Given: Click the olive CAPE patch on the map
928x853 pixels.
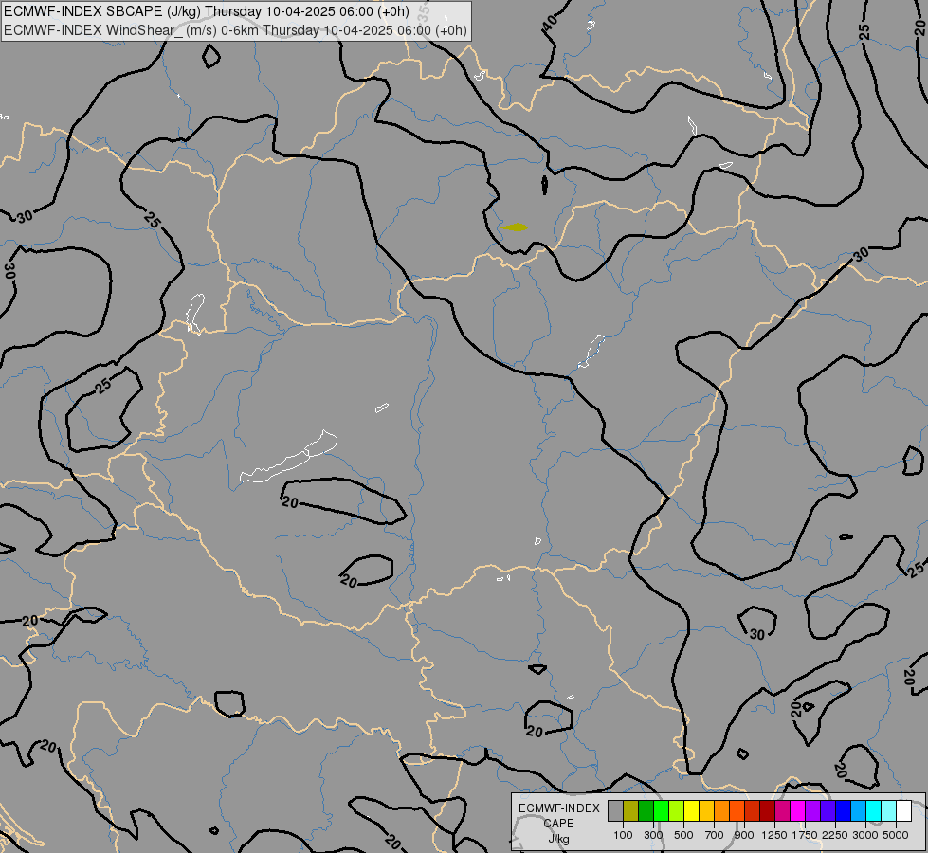Looking at the screenshot, I should click(x=515, y=227).
